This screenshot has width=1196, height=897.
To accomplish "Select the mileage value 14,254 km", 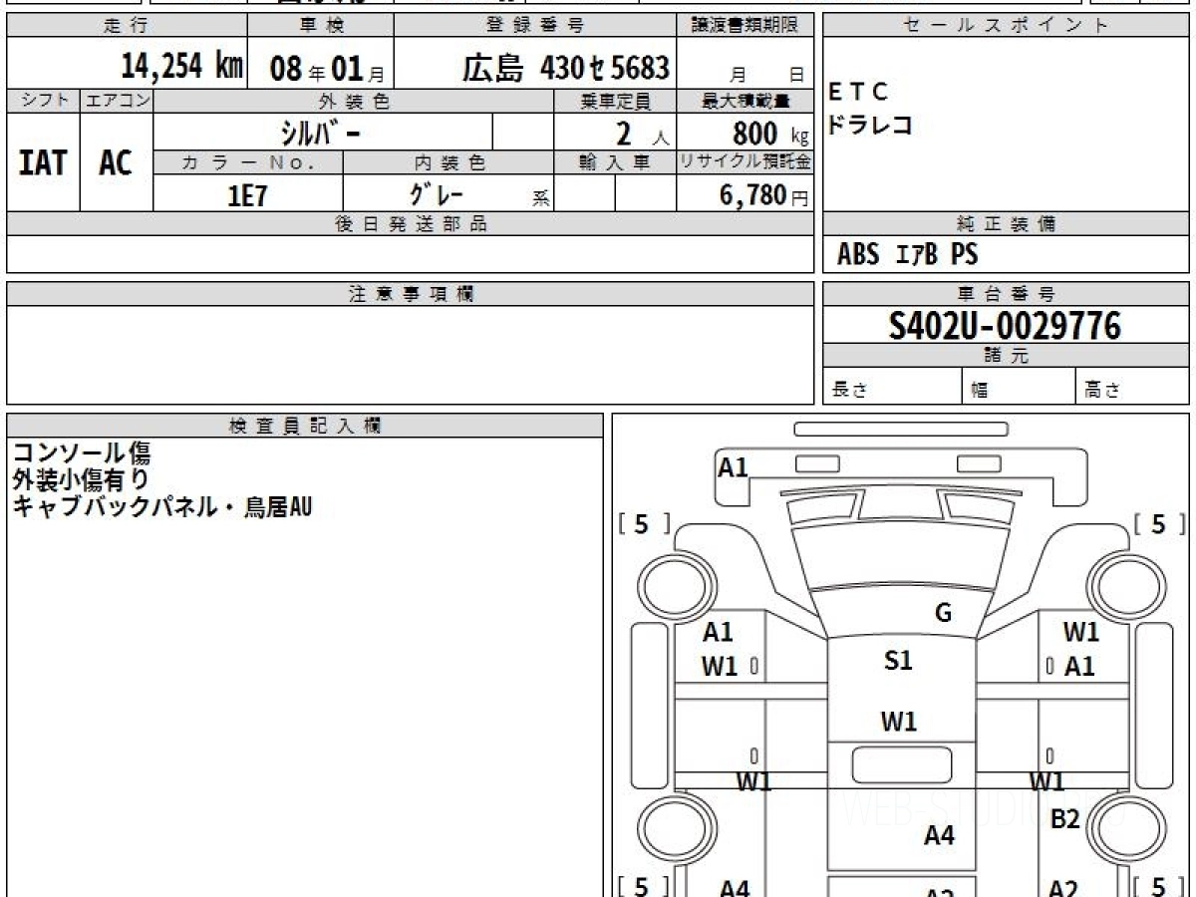I will pyautogui.click(x=182, y=67).
